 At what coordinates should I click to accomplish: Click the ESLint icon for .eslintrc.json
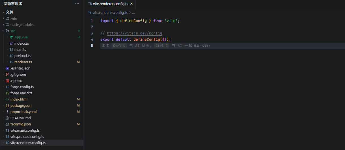click(x=7, y=68)
